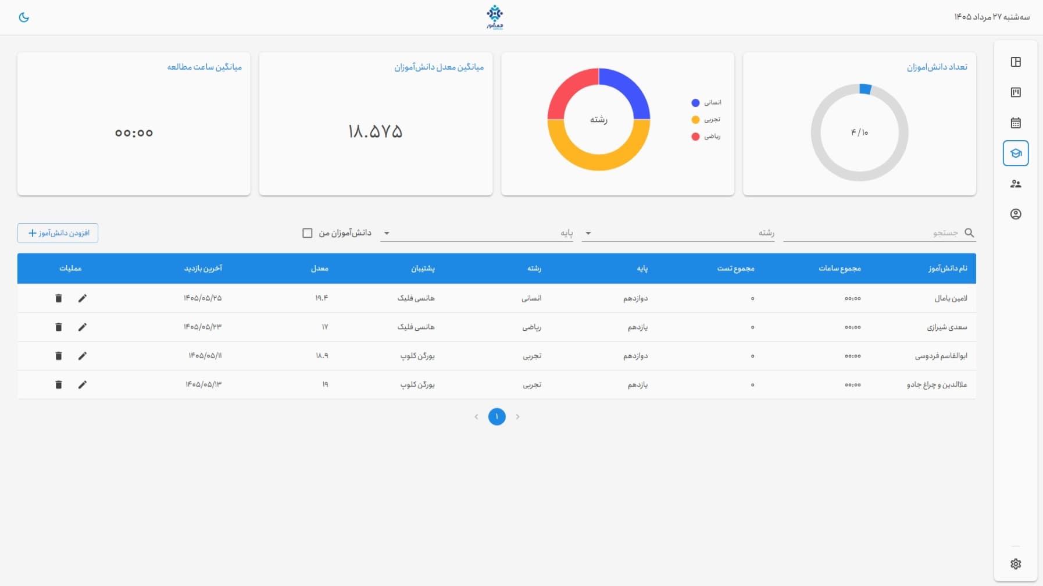This screenshot has height=586, width=1043.
Task: Click the logo at top center
Action: (x=495, y=17)
